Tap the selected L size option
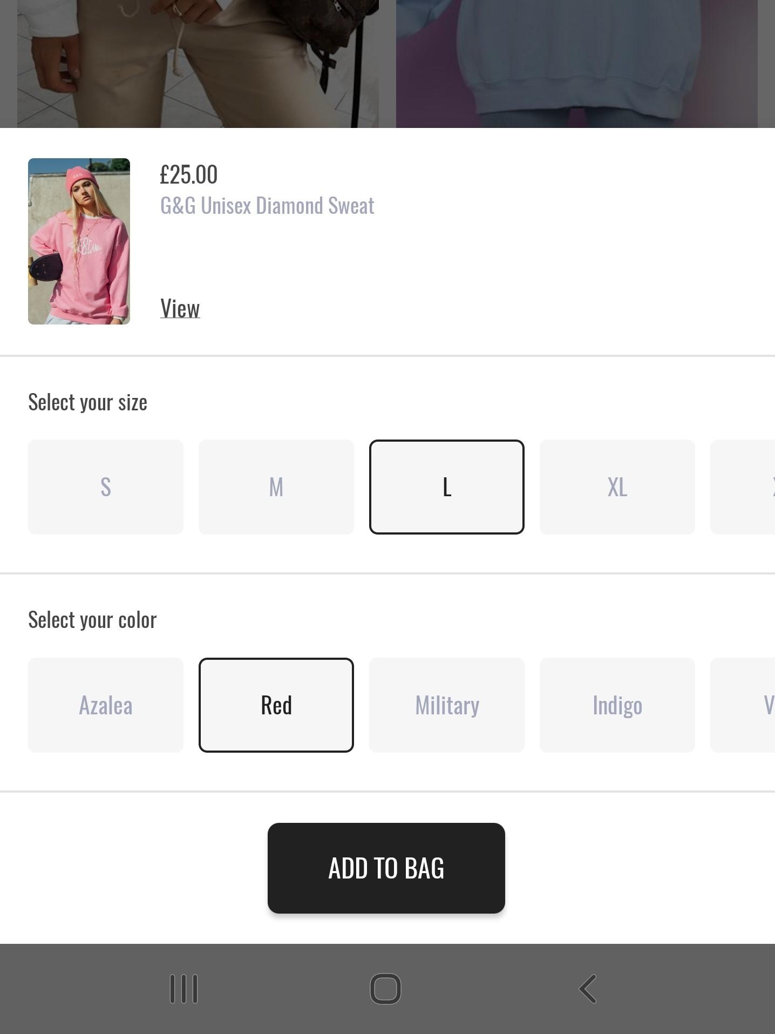Viewport: 775px width, 1034px height. click(447, 487)
